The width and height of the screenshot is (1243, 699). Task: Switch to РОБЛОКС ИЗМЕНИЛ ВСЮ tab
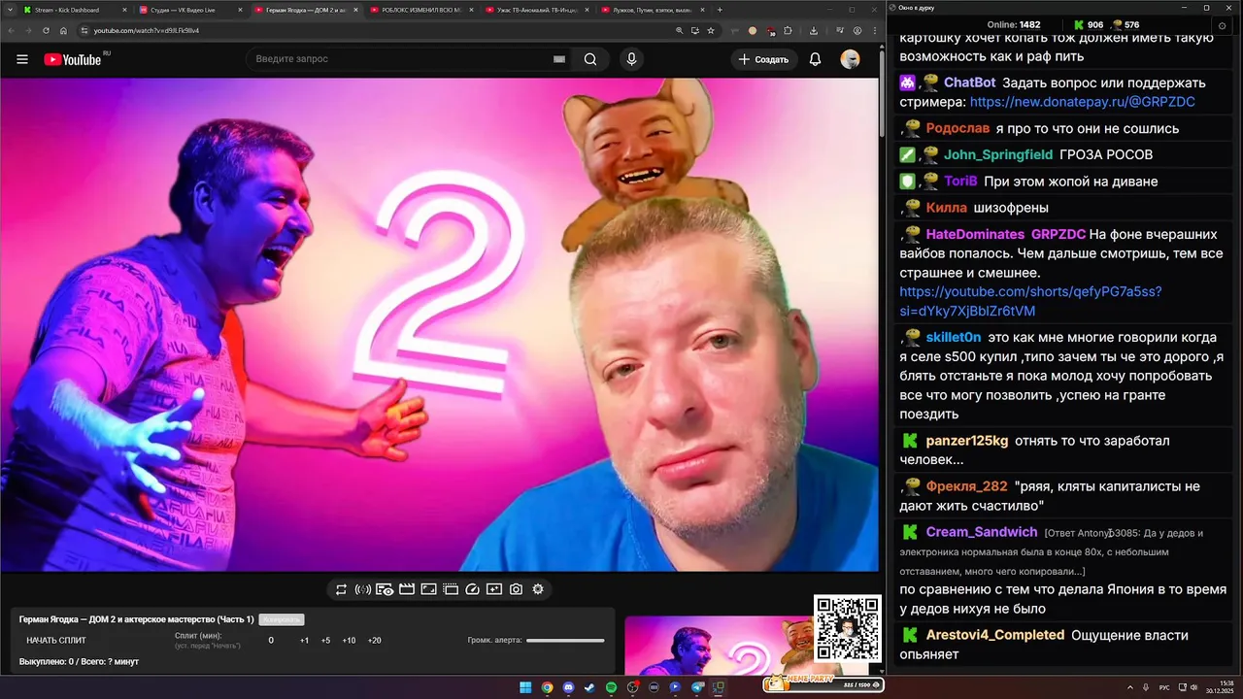pos(420,10)
